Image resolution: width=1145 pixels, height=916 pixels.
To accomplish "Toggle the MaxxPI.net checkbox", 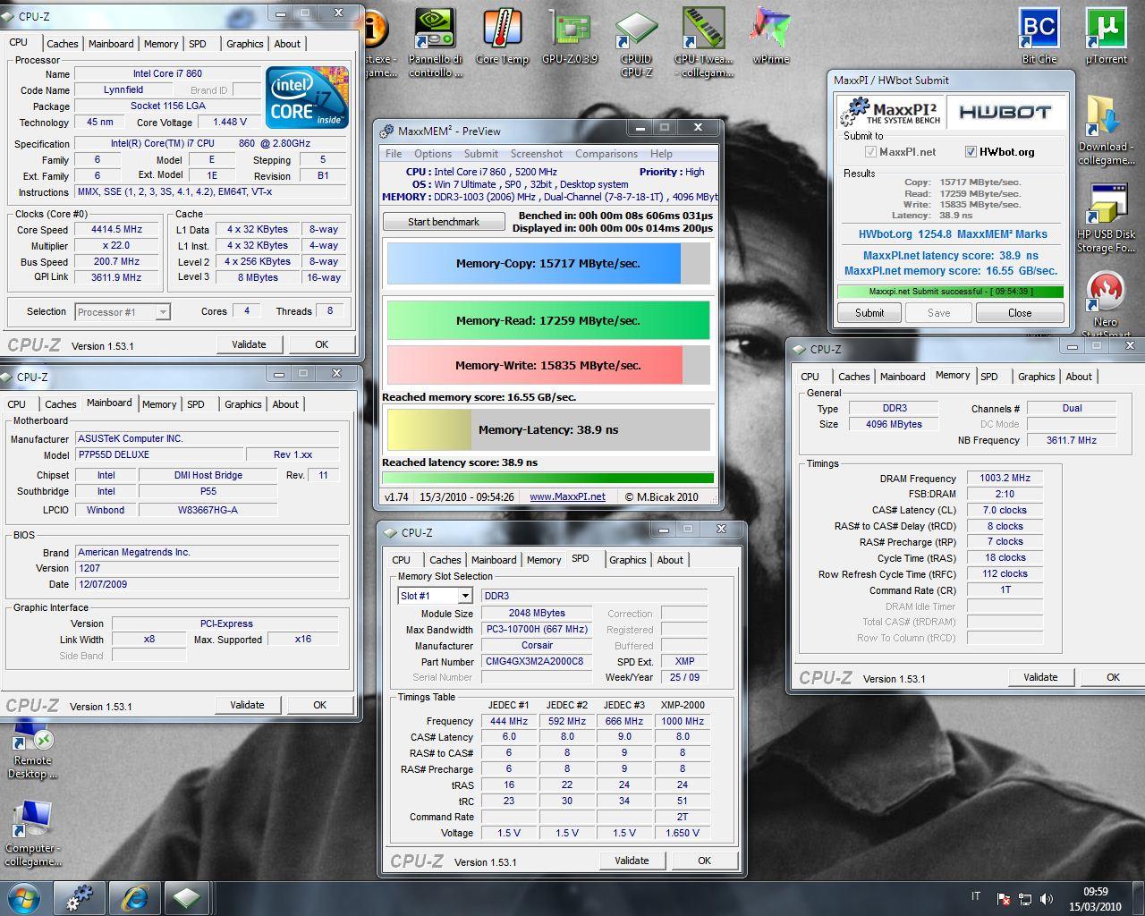I will 870,152.
